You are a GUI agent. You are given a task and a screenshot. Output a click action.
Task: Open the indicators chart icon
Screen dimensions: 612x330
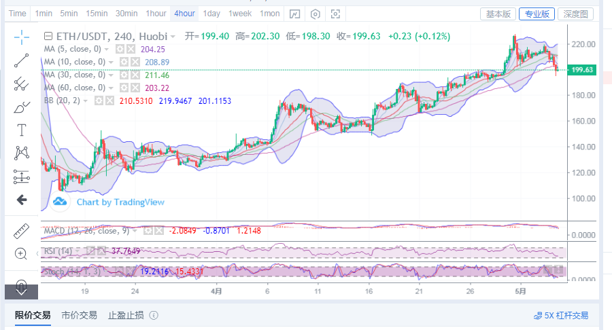tap(294, 14)
